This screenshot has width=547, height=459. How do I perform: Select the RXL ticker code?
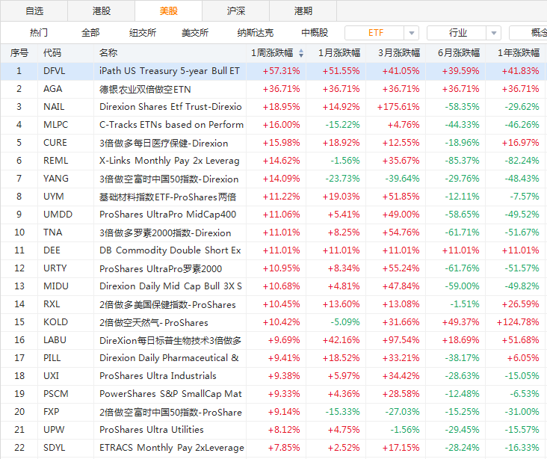pyautogui.click(x=52, y=304)
